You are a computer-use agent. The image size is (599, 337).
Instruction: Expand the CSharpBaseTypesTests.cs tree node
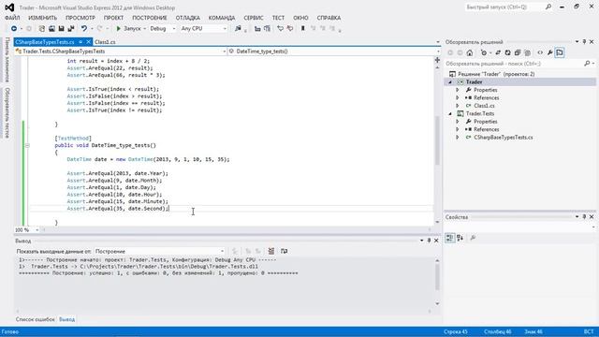(458, 138)
